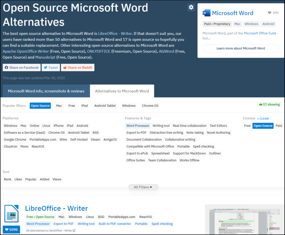285x235 pixels.
Task: Filter by Real time collaboration tag
Action: (190, 125)
